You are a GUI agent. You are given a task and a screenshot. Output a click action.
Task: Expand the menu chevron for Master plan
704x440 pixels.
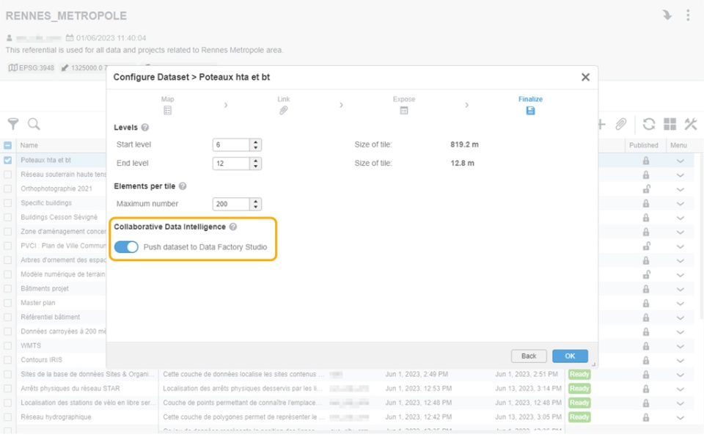point(681,304)
